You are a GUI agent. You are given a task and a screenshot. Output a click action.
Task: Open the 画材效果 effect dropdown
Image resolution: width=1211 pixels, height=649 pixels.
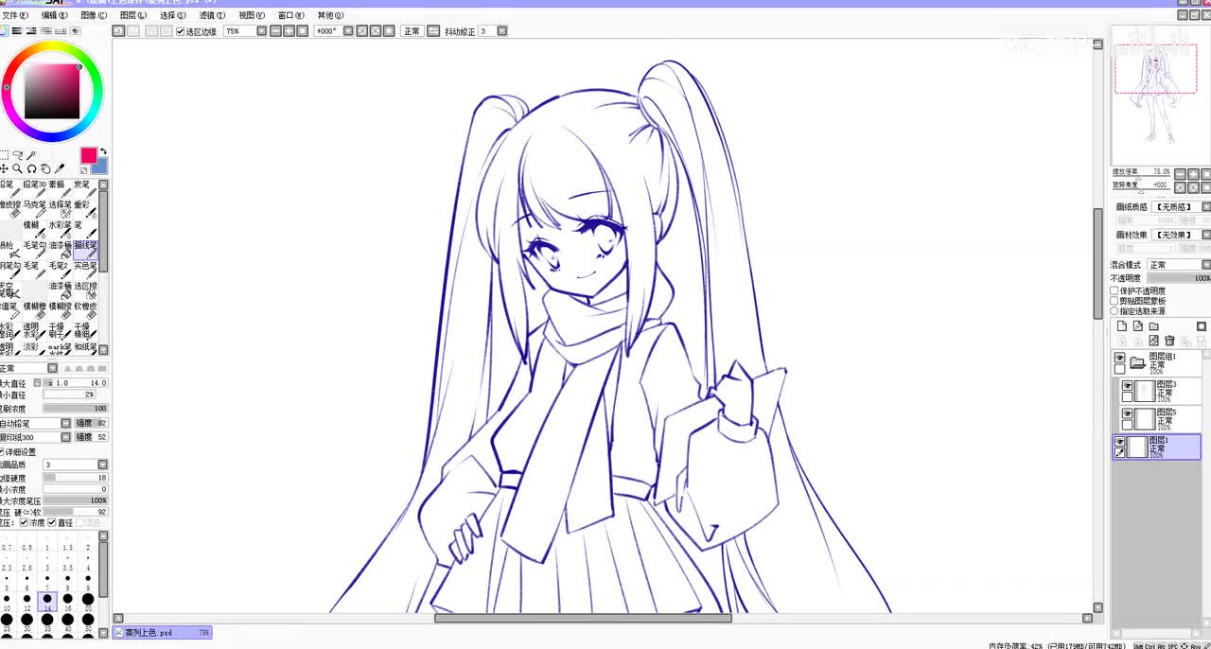tap(1205, 235)
